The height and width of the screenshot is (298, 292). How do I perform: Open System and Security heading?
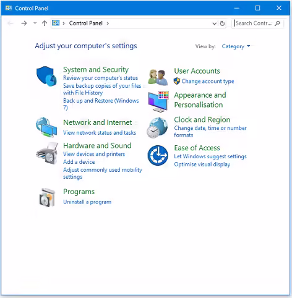coord(96,69)
